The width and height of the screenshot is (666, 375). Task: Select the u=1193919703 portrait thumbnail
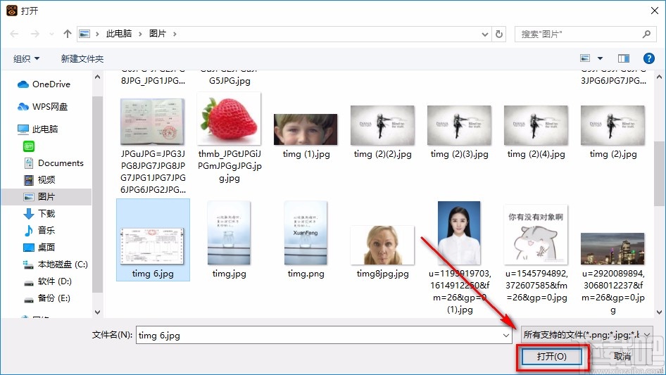459,233
